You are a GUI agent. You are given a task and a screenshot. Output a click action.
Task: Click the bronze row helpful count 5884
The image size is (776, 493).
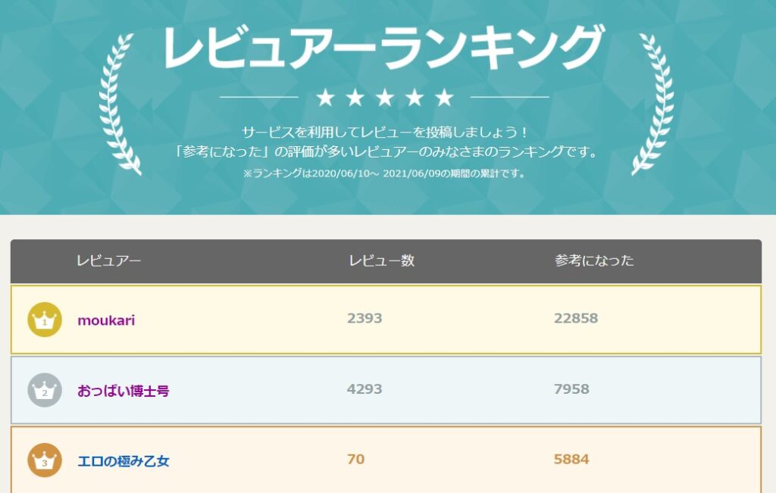[x=571, y=460]
